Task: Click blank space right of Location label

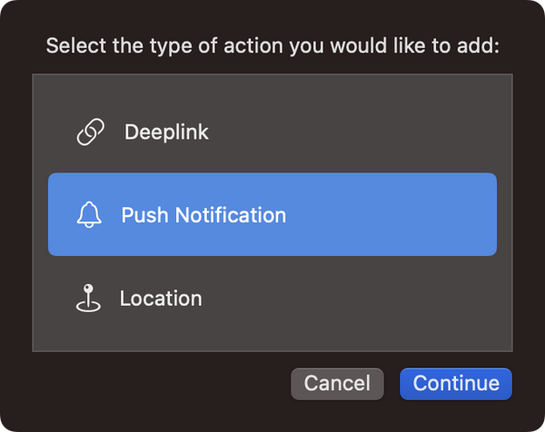Action: (363, 299)
